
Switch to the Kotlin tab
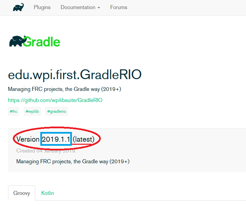tap(47, 193)
